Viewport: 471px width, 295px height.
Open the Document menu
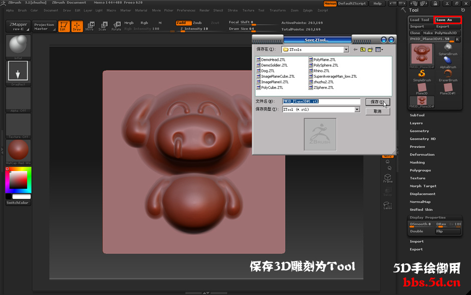(51, 11)
